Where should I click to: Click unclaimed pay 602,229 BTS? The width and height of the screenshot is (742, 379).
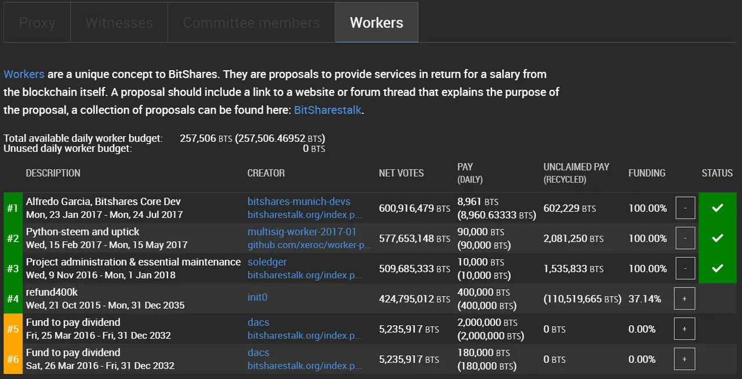pyautogui.click(x=570, y=208)
